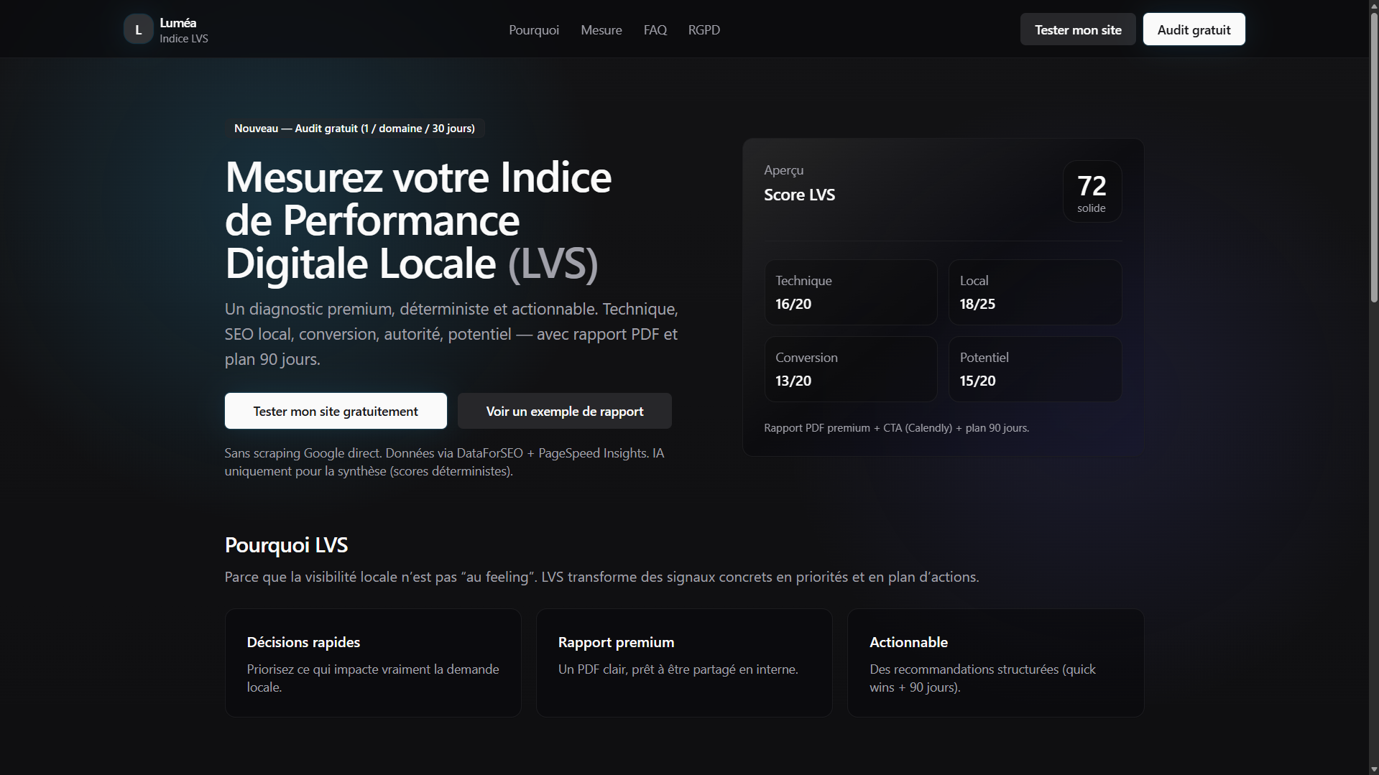Select the Mesure navigation item
Image resolution: width=1379 pixels, height=775 pixels.
601,29
